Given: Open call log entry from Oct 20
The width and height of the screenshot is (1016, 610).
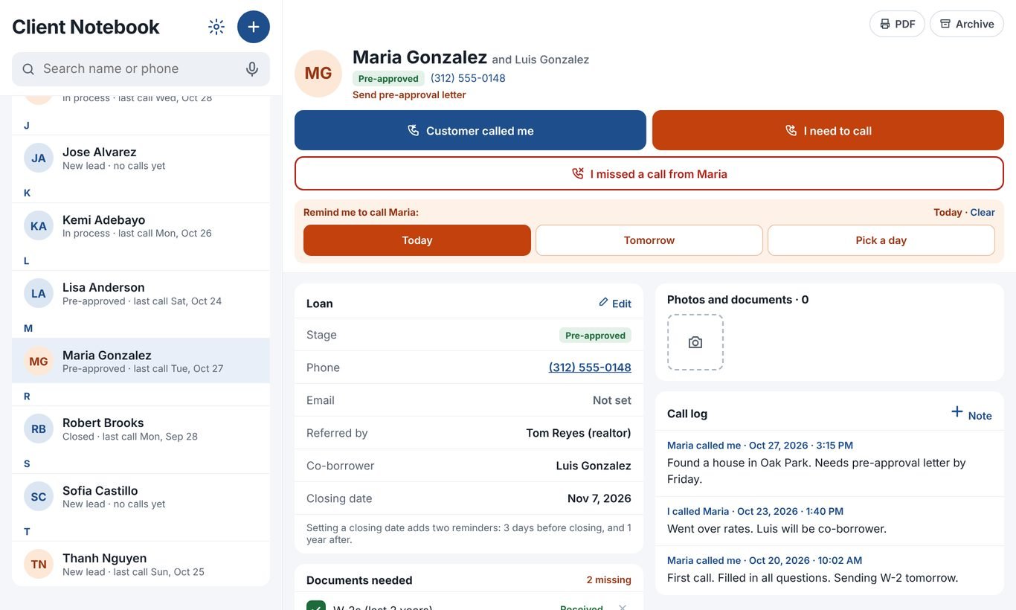Looking at the screenshot, I should (829, 570).
